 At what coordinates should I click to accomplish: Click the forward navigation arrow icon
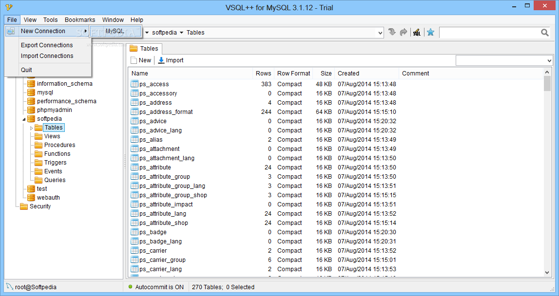point(404,33)
